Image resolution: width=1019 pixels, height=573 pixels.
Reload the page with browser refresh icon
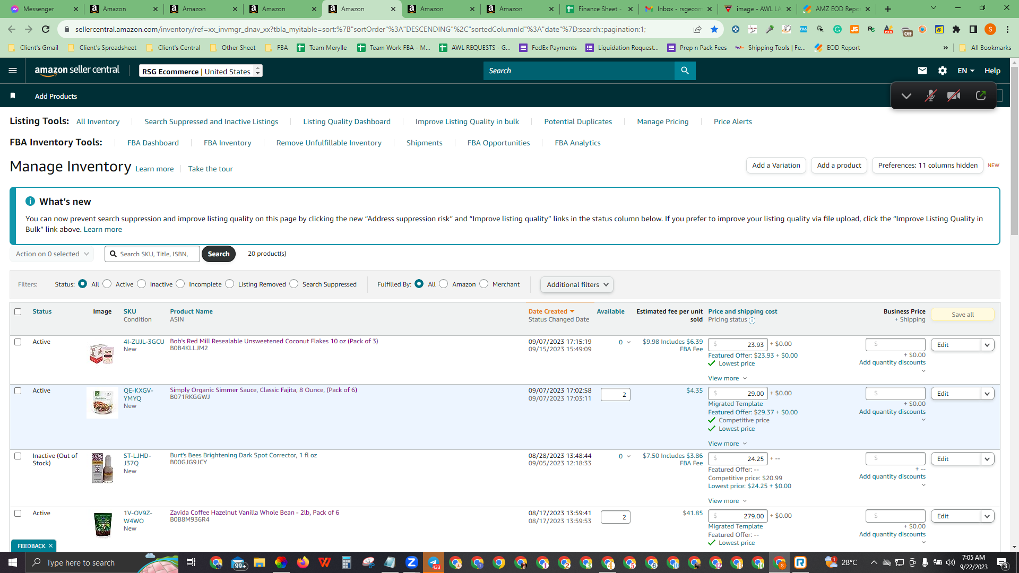click(46, 29)
